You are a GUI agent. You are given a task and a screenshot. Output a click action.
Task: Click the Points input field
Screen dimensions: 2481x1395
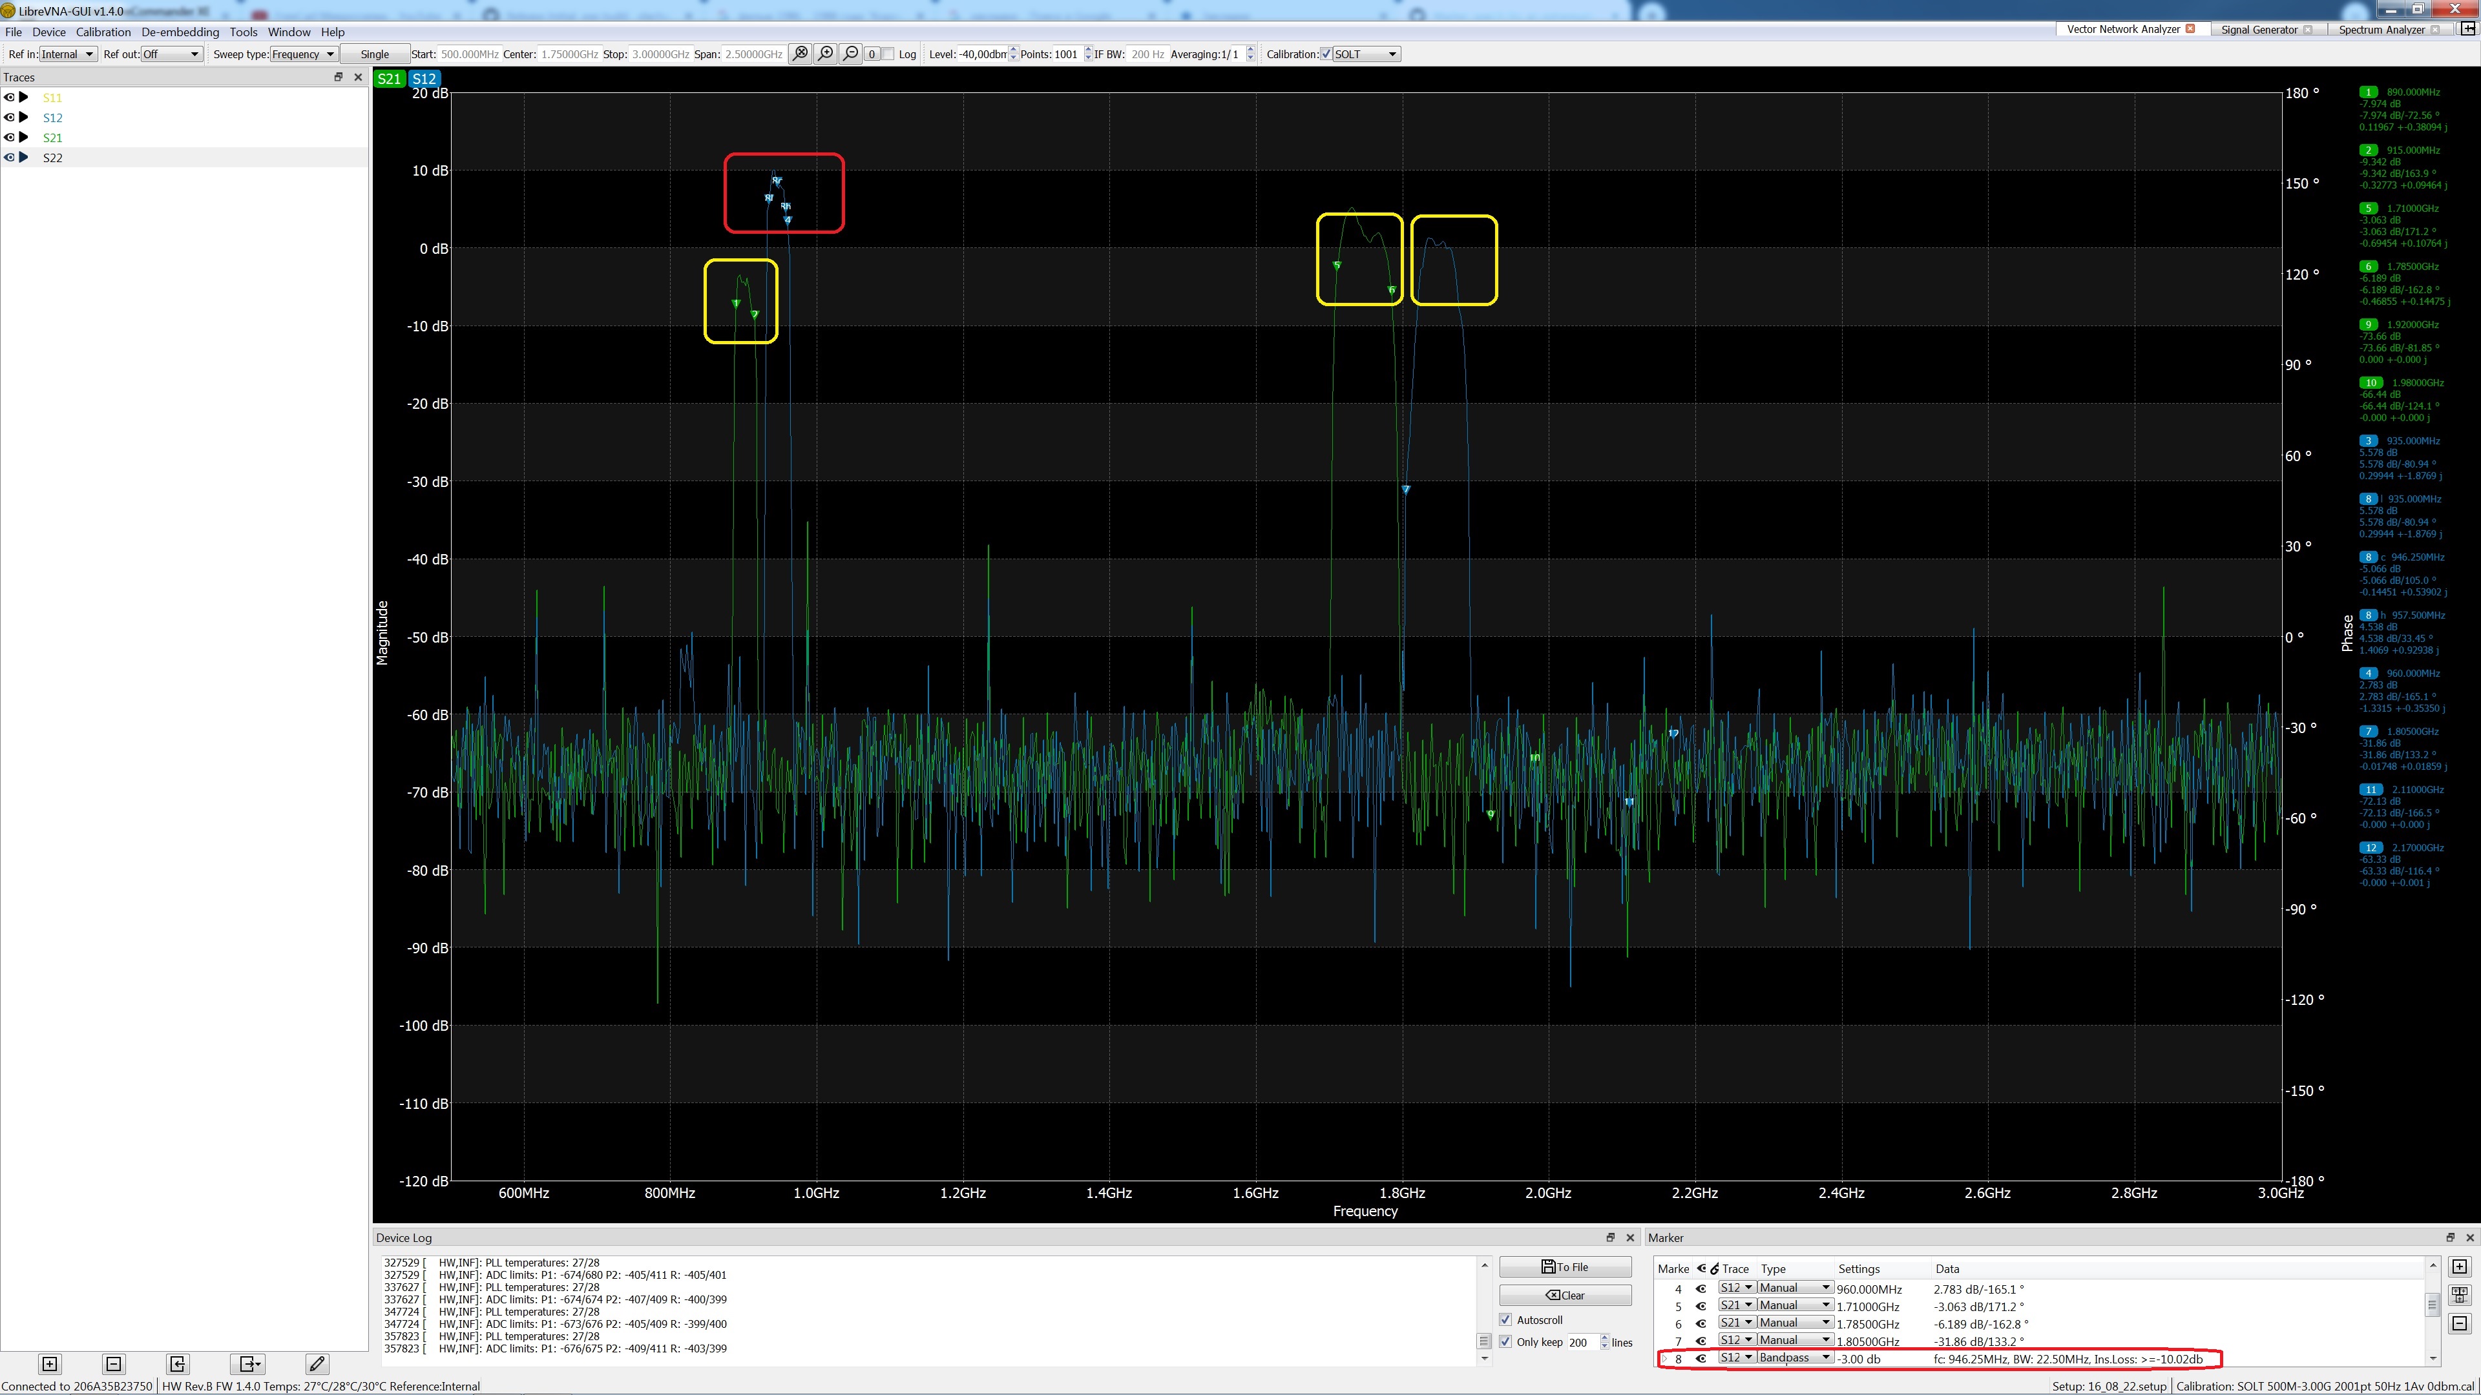click(x=1066, y=54)
